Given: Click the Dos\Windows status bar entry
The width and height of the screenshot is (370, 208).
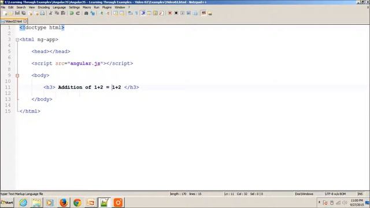Looking at the screenshot, I should click(x=304, y=194).
